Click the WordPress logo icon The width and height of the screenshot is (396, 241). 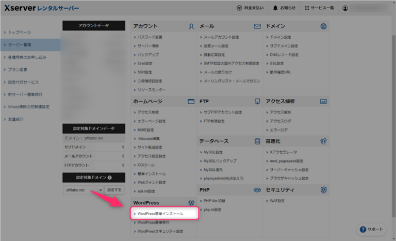click(191, 202)
